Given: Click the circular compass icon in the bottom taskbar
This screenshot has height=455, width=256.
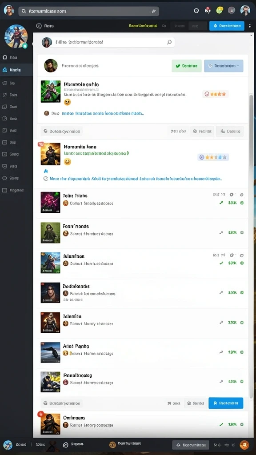Looking at the screenshot, I should point(66,444).
